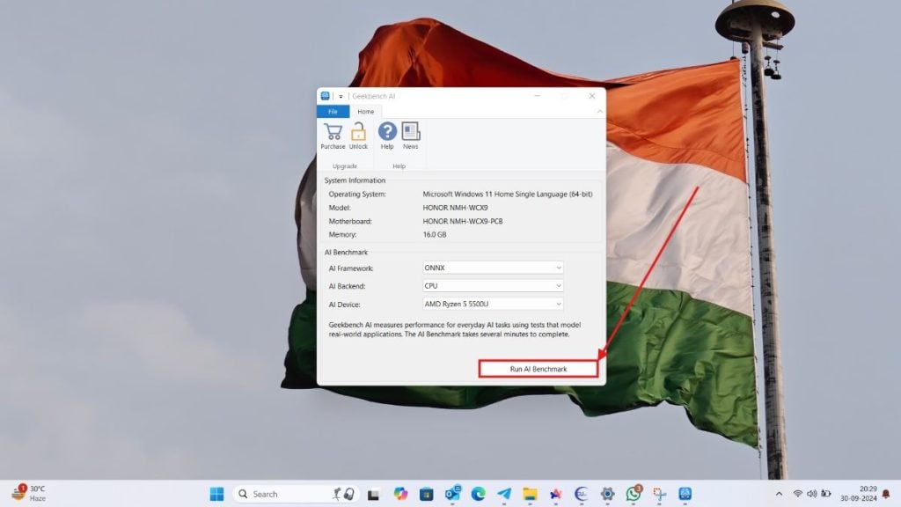Screen dimensions: 901x507
Task: Open the Help question mark icon
Action: [x=387, y=132]
